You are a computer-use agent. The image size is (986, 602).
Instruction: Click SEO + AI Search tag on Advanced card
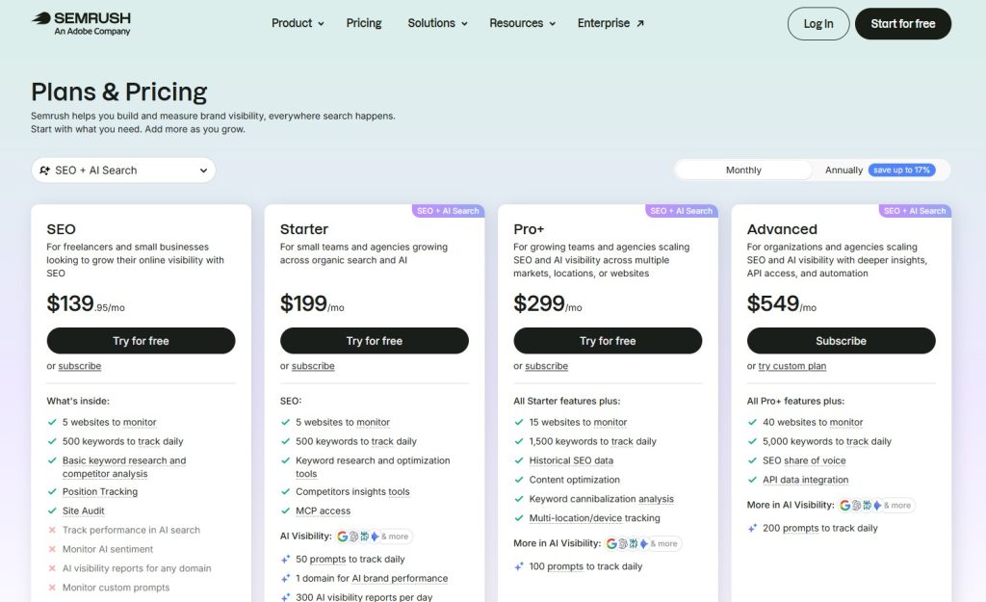[915, 211]
